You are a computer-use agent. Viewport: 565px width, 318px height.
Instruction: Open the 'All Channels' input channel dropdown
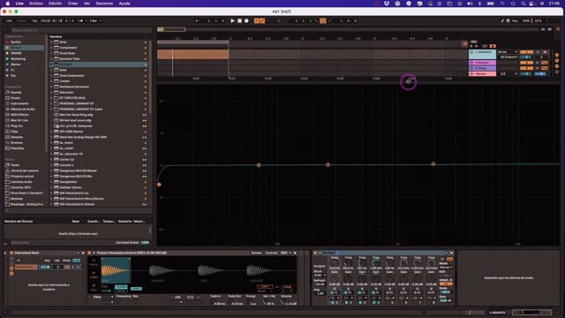click(508, 57)
